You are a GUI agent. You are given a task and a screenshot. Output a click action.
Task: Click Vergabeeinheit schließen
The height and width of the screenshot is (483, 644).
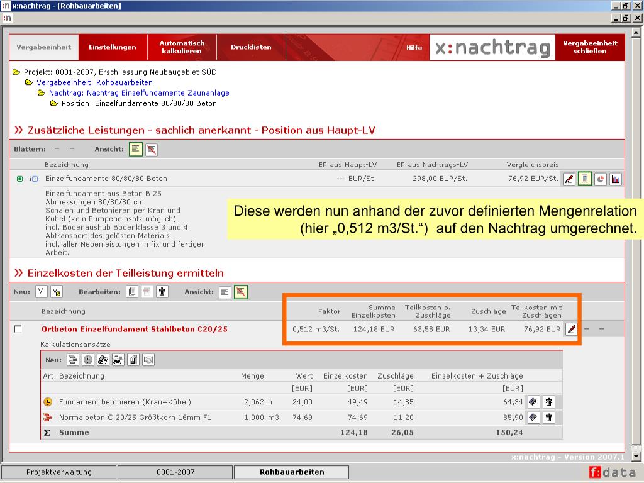(590, 47)
